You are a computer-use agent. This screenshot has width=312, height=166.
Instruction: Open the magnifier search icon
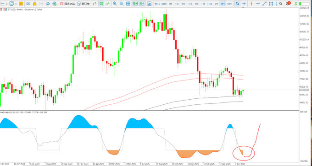click(280, 4)
